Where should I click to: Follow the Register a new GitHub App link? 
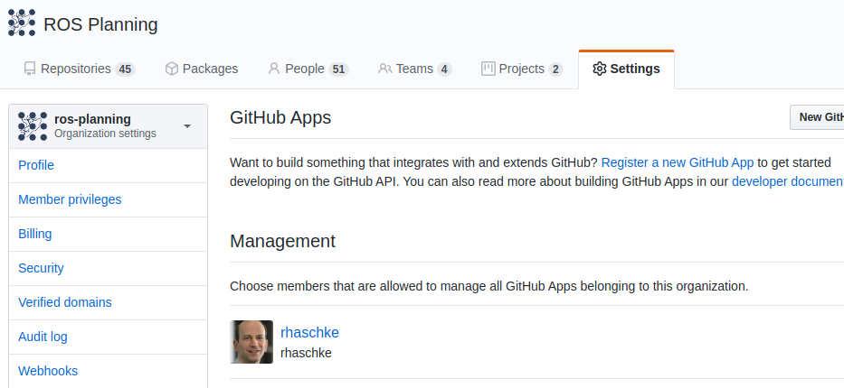[x=678, y=162]
